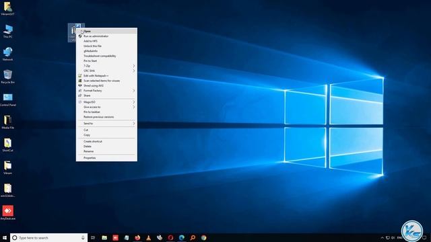Image resolution: width=431 pixels, height=242 pixels.
Task: Open the red screen recorder taskbar icon
Action: (x=115, y=237)
